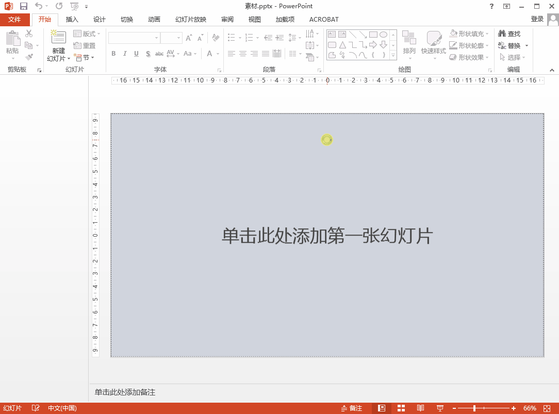Toggle the Notes pane (备注)
559x414 pixels.
coord(352,408)
